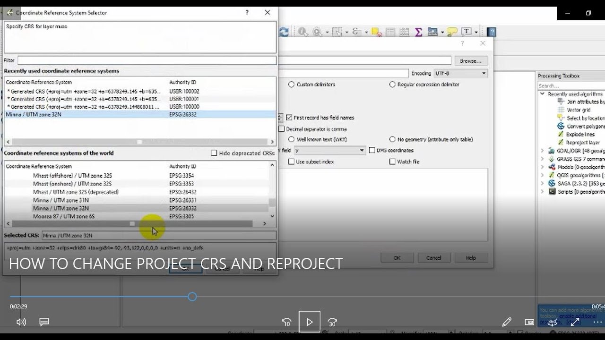
Task: Select Well known text (WKT) option
Action: click(x=291, y=139)
